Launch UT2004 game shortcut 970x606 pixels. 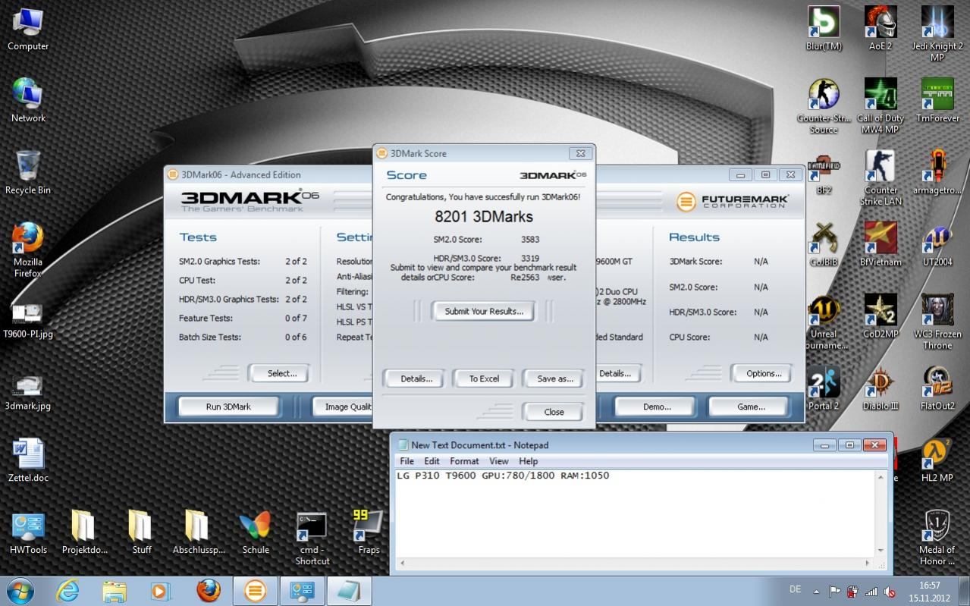pyautogui.click(x=937, y=244)
